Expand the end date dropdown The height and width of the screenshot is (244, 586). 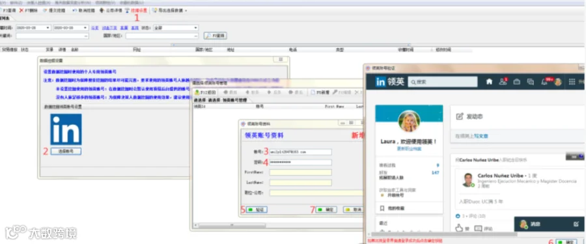pos(85,28)
